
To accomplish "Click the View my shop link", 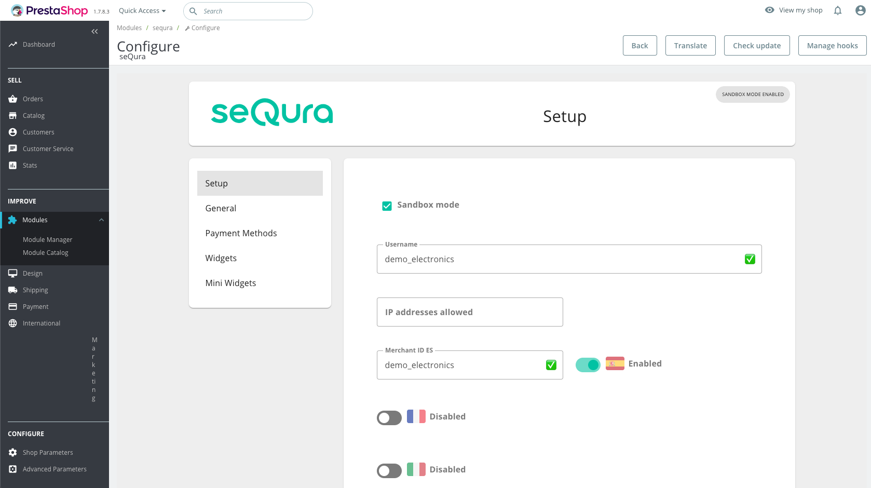I will tap(800, 10).
